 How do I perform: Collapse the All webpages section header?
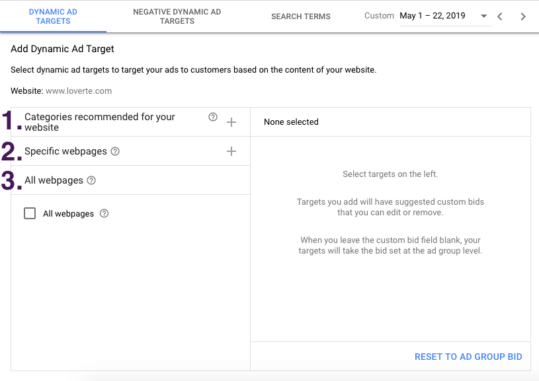tap(131, 180)
